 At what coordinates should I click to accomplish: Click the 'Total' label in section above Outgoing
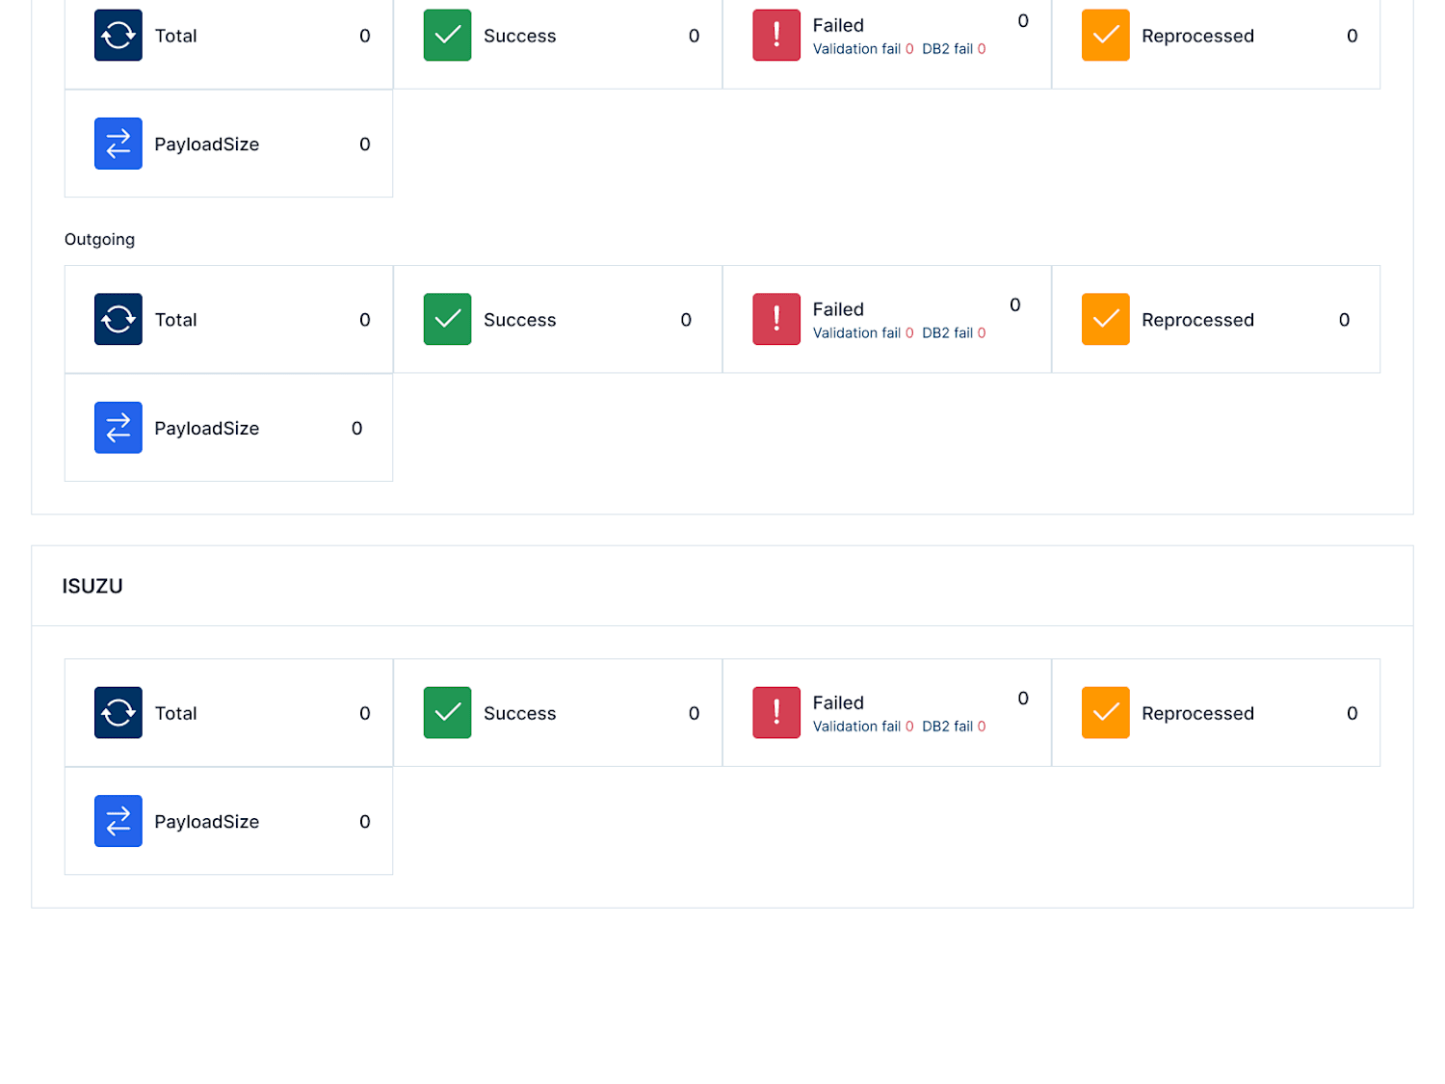(x=175, y=36)
